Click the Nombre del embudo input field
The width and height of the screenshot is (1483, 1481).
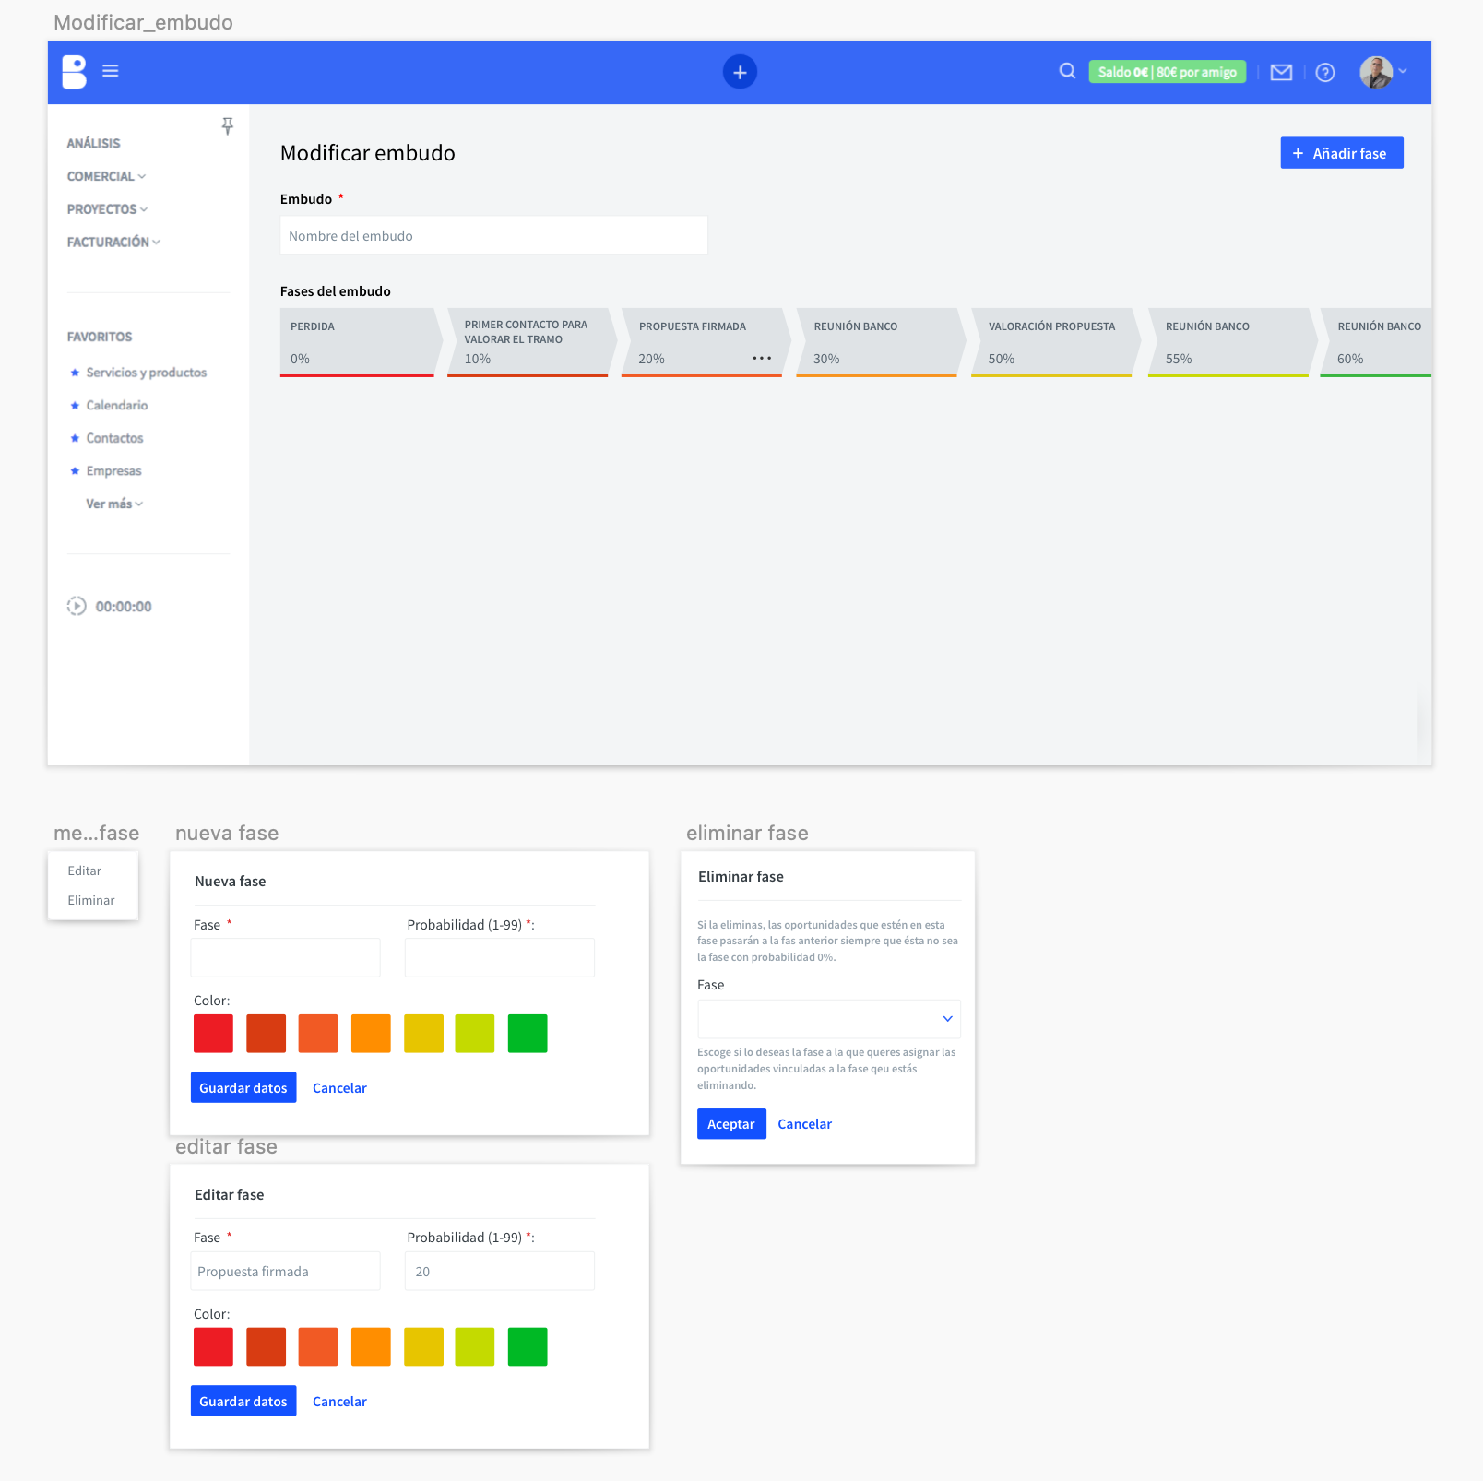(x=493, y=235)
